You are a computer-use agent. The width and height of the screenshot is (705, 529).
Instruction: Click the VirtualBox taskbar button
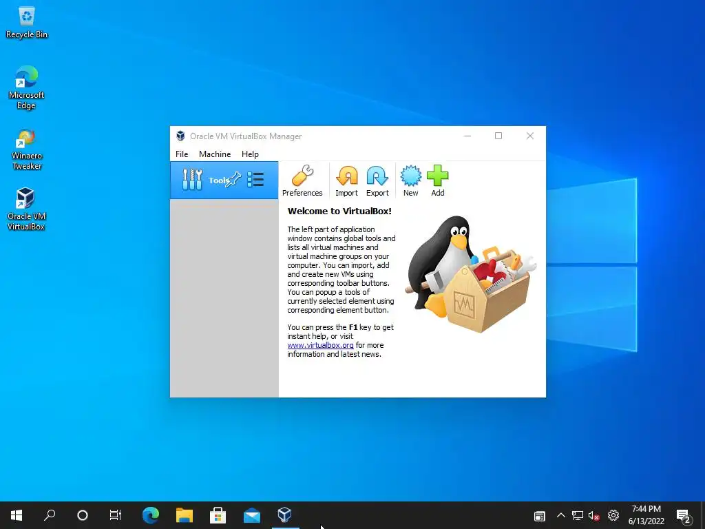tap(285, 515)
